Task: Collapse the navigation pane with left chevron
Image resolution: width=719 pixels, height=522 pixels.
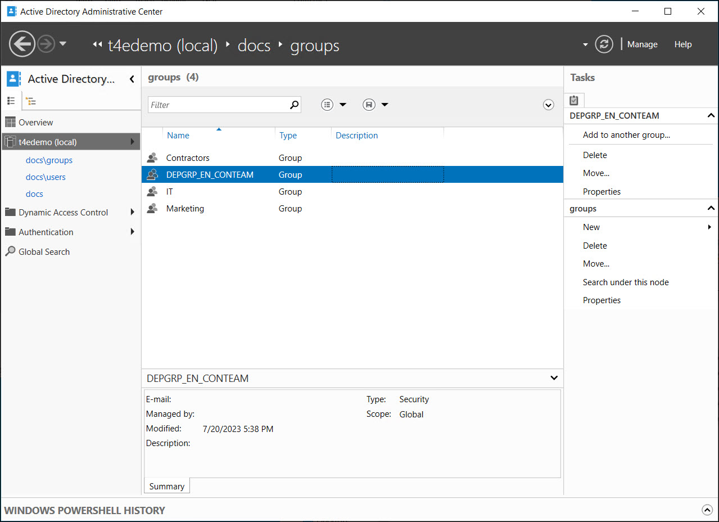Action: 132,79
